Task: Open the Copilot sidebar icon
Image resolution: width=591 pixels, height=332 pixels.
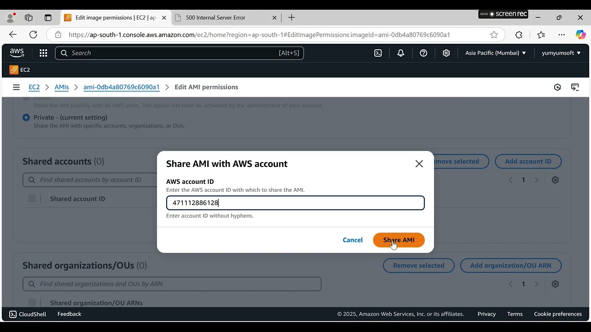Action: 580,35
